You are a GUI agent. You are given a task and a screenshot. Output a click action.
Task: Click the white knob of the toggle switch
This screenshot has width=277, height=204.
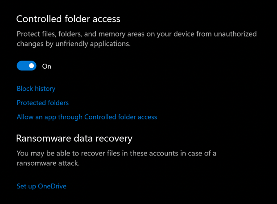[x=31, y=66]
